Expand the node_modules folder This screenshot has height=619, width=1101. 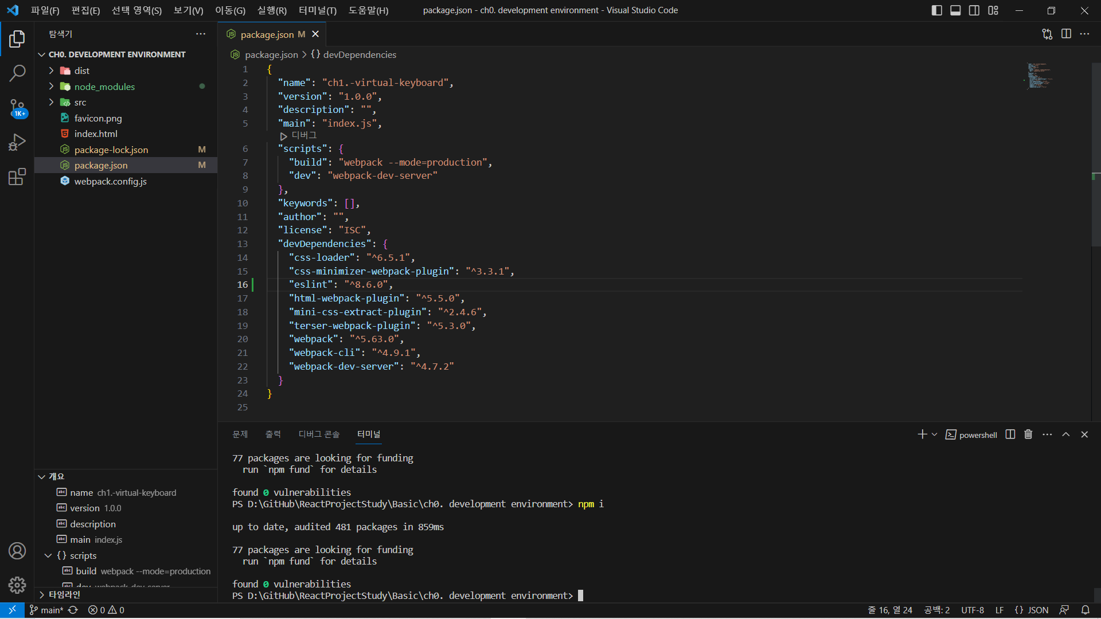104,87
